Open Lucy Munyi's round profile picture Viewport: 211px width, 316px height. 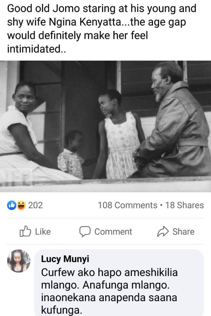19,261
